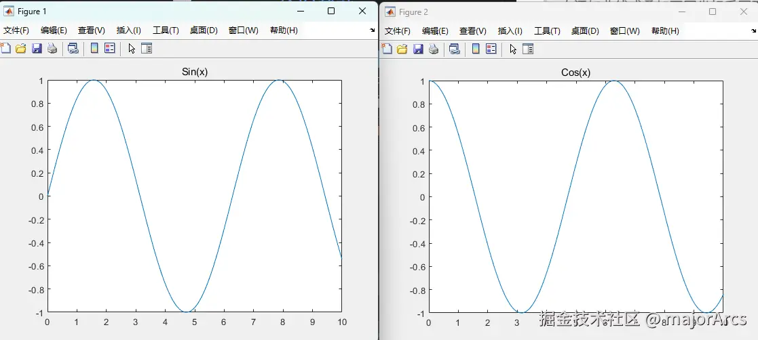Click Print icon in Figure 2 toolbar
Screen dimensions: 758x340
coord(434,49)
